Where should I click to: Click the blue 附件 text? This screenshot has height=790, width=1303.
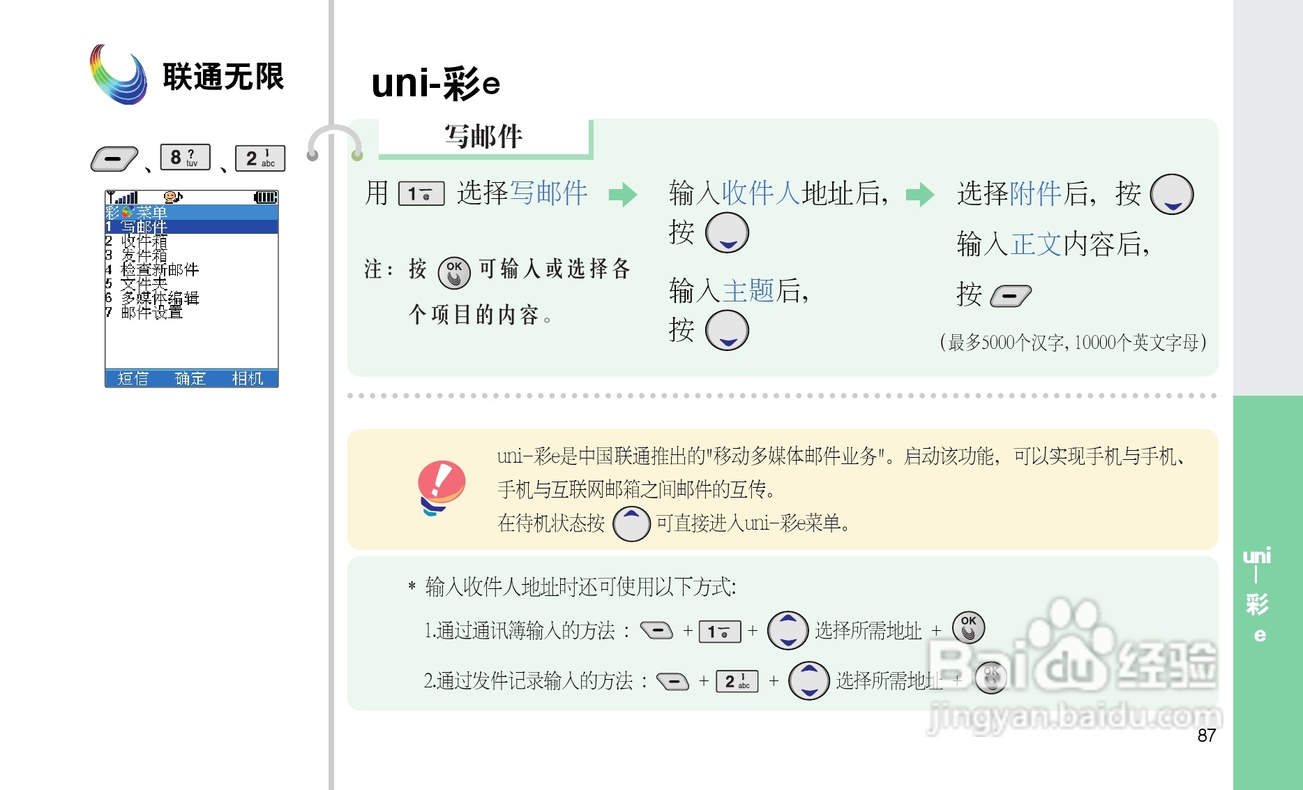pyautogui.click(x=1035, y=193)
